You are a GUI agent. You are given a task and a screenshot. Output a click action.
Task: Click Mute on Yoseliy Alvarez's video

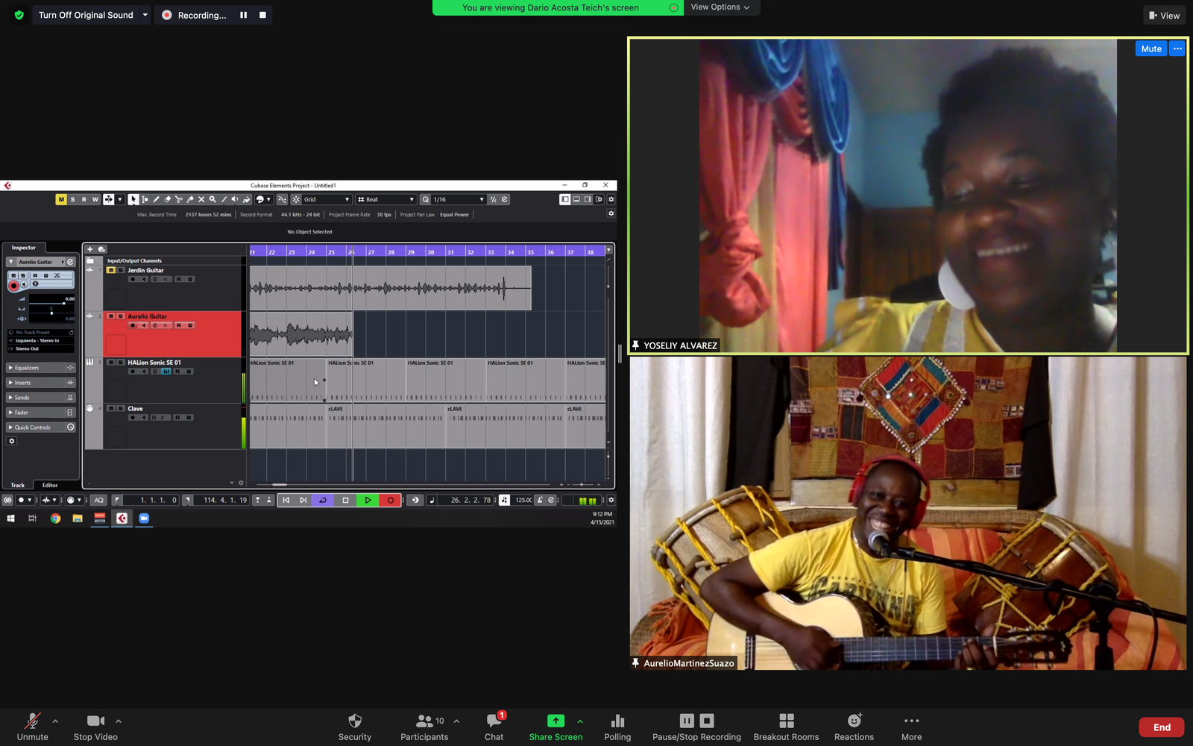[1150, 48]
